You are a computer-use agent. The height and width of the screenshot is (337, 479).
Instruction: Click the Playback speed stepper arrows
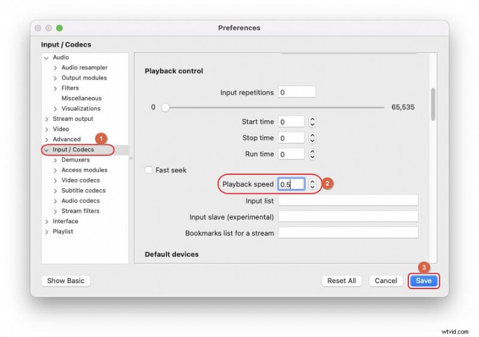312,184
